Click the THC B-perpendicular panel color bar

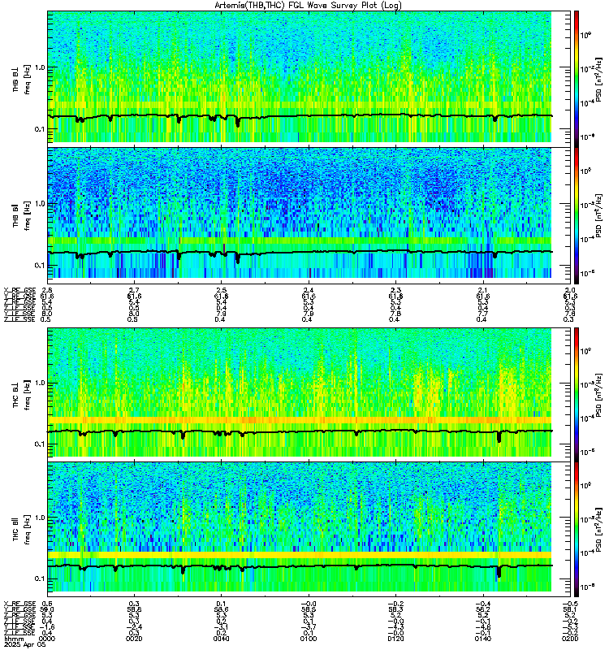pyautogui.click(x=577, y=394)
